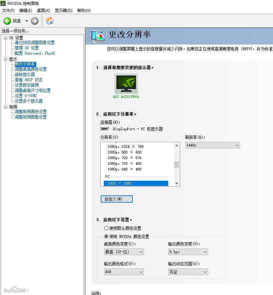Viewport: 273px width, 295px height.
Task: Open 旋转显示器 task
Action: click(25, 74)
